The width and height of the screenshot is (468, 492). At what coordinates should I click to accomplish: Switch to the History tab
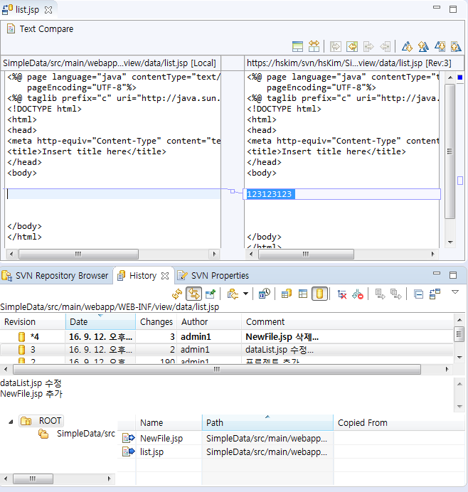point(143,275)
